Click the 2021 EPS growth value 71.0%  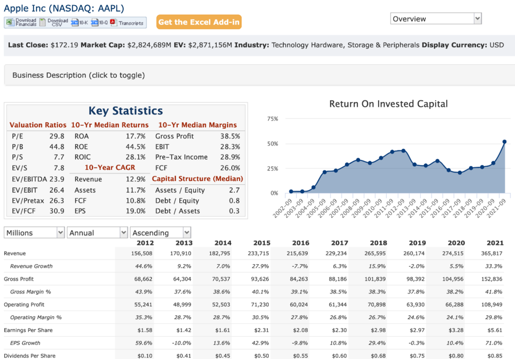pos(494,343)
